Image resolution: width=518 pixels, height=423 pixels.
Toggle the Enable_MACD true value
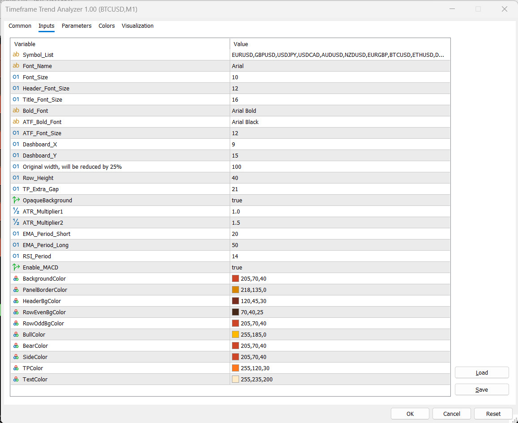(x=237, y=268)
